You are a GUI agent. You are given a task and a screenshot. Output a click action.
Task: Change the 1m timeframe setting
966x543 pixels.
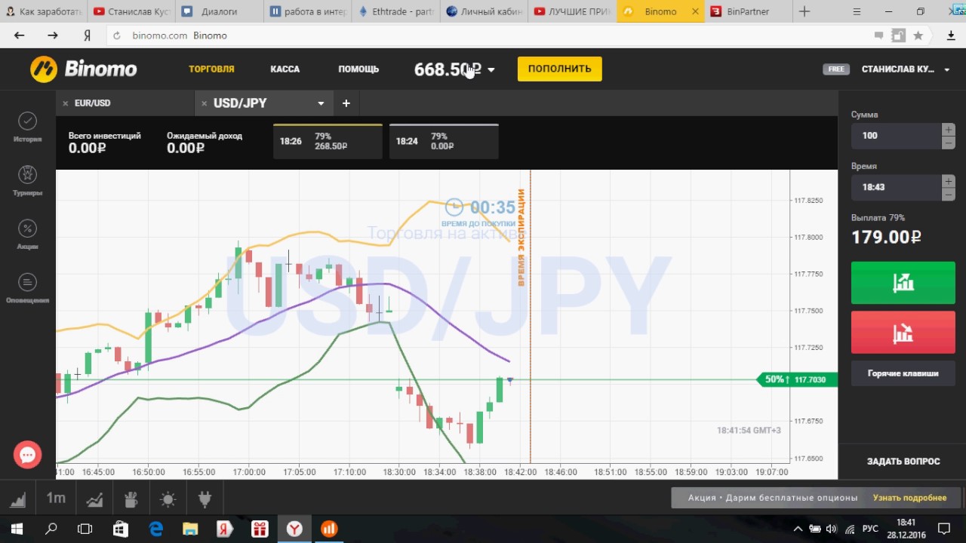(x=56, y=499)
